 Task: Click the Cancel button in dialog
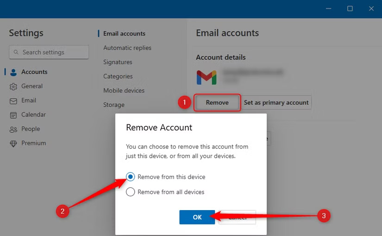pyautogui.click(x=237, y=217)
